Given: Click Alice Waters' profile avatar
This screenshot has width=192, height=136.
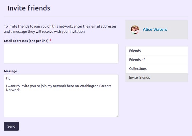Looking at the screenshot, I should point(135,30).
